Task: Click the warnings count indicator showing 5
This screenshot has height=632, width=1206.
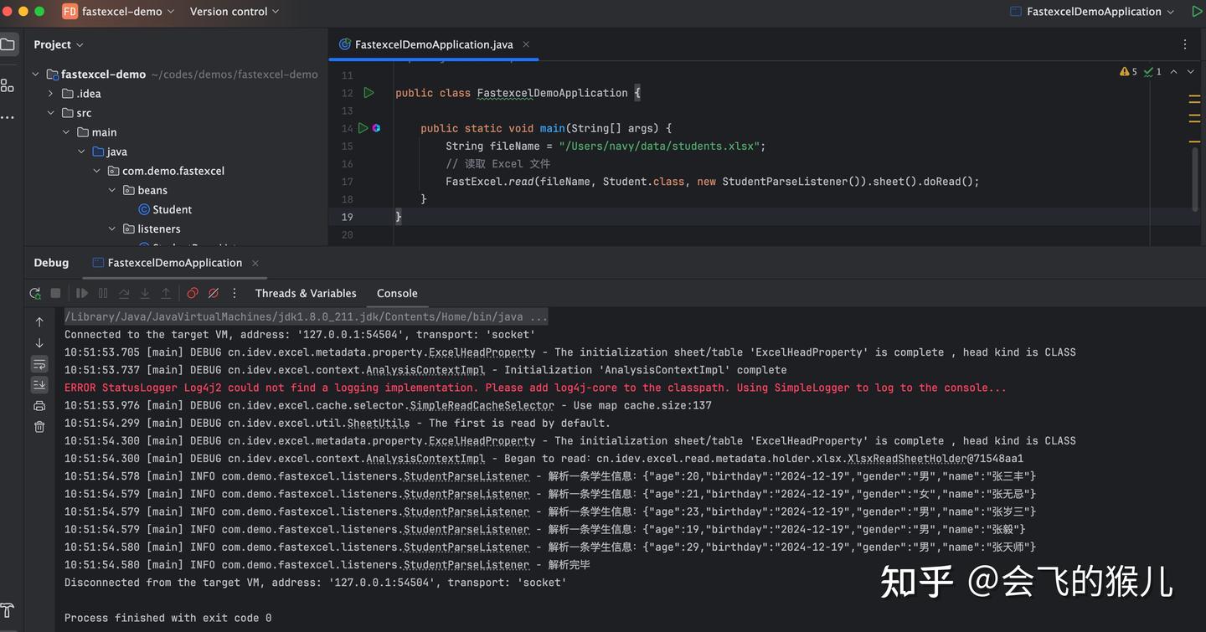Action: tap(1128, 72)
